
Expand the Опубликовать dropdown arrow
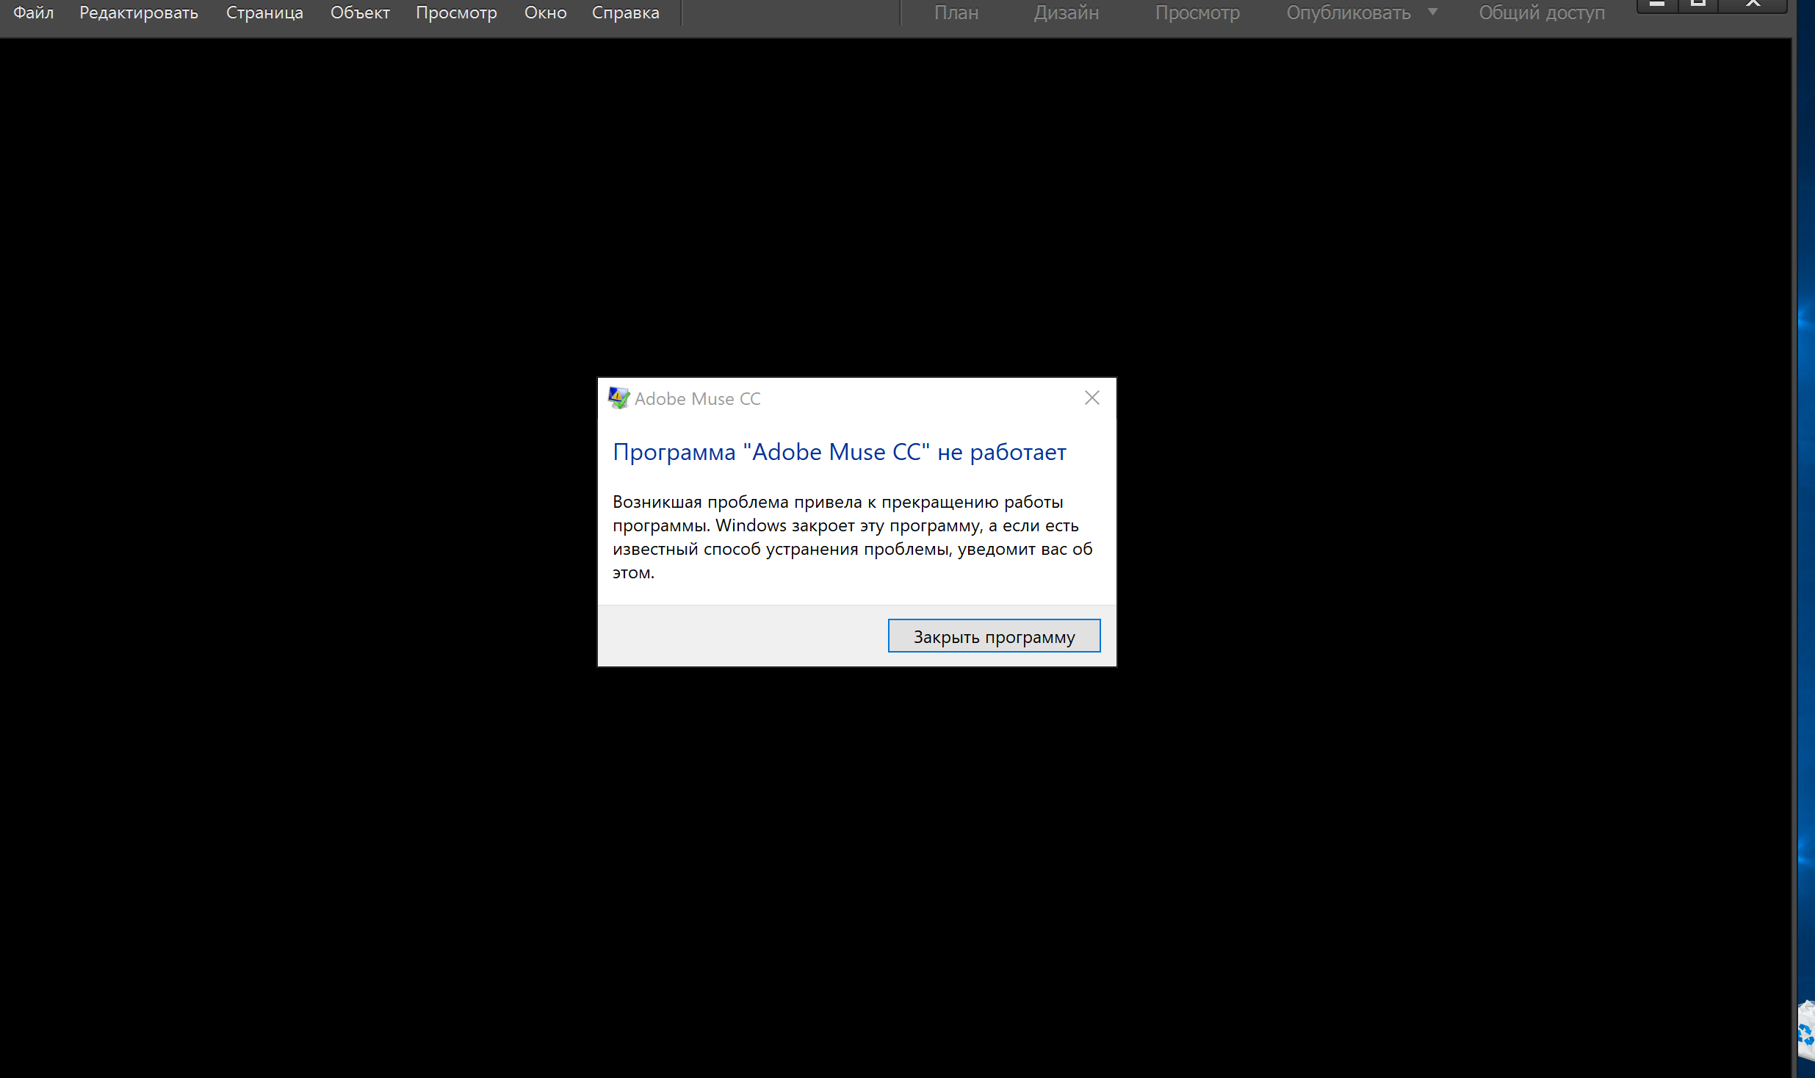click(x=1432, y=12)
